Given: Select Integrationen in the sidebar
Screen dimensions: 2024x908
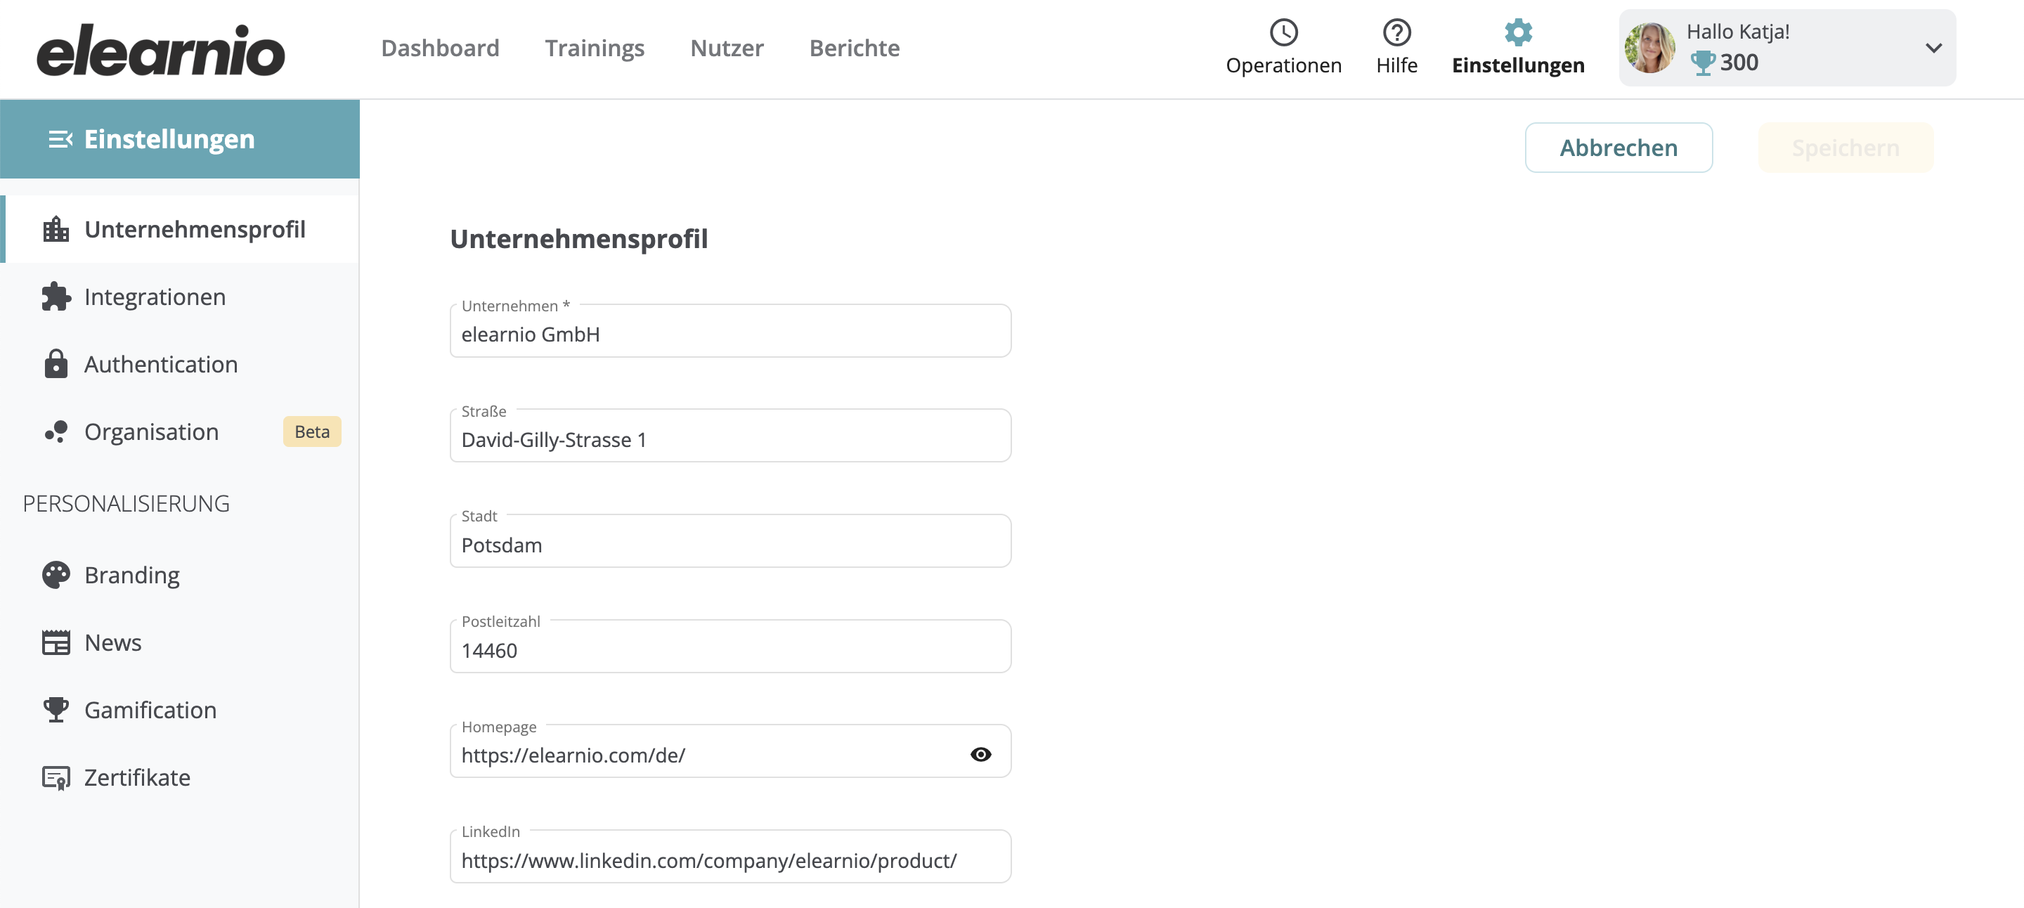Looking at the screenshot, I should (180, 297).
